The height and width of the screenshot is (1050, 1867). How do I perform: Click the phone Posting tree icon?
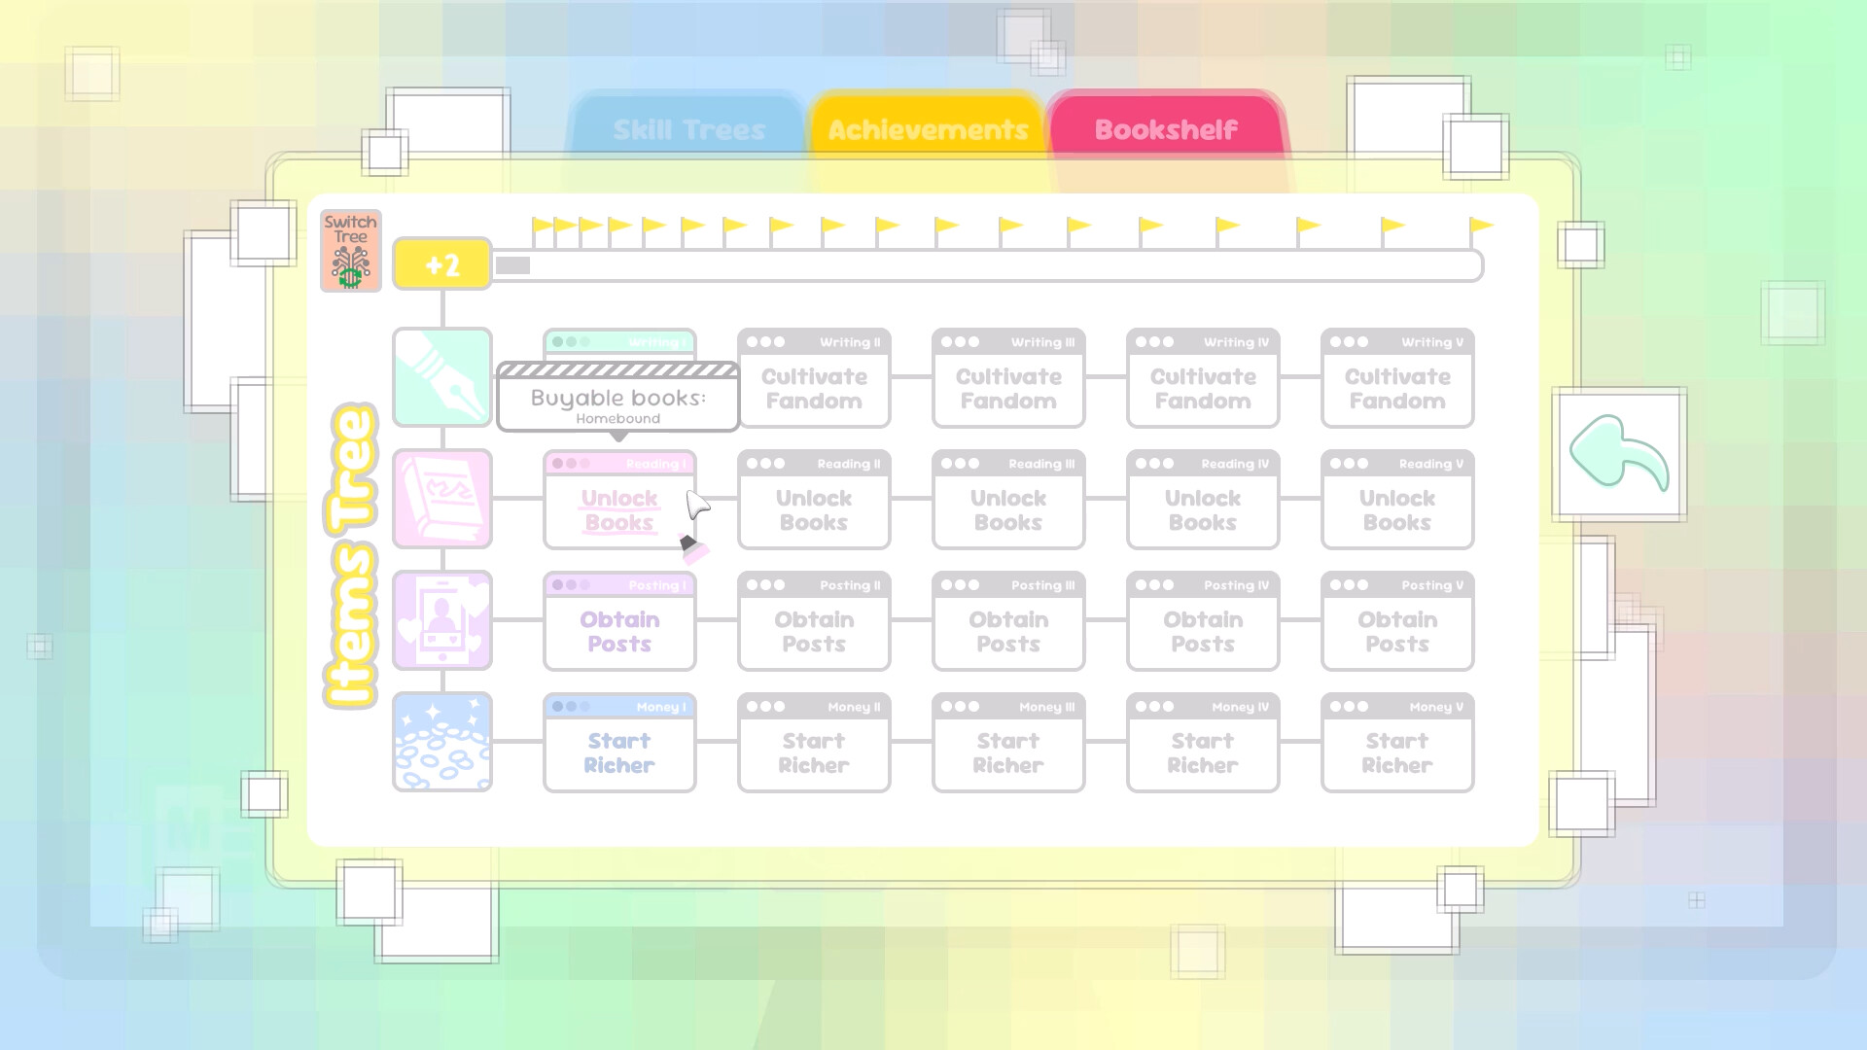point(442,621)
